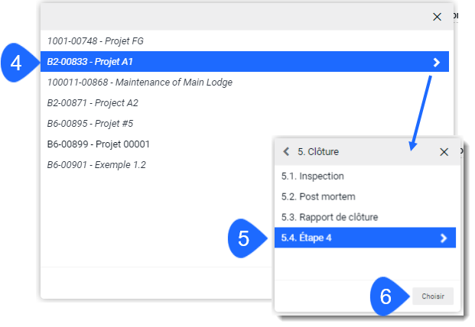The width and height of the screenshot is (475, 327).
Task: Open project B6-00899 - Projet 00001
Action: 98,144
